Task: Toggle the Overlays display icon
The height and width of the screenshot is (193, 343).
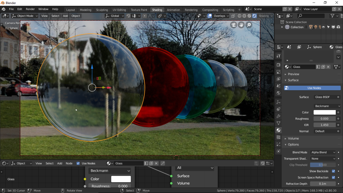Action: [210, 16]
